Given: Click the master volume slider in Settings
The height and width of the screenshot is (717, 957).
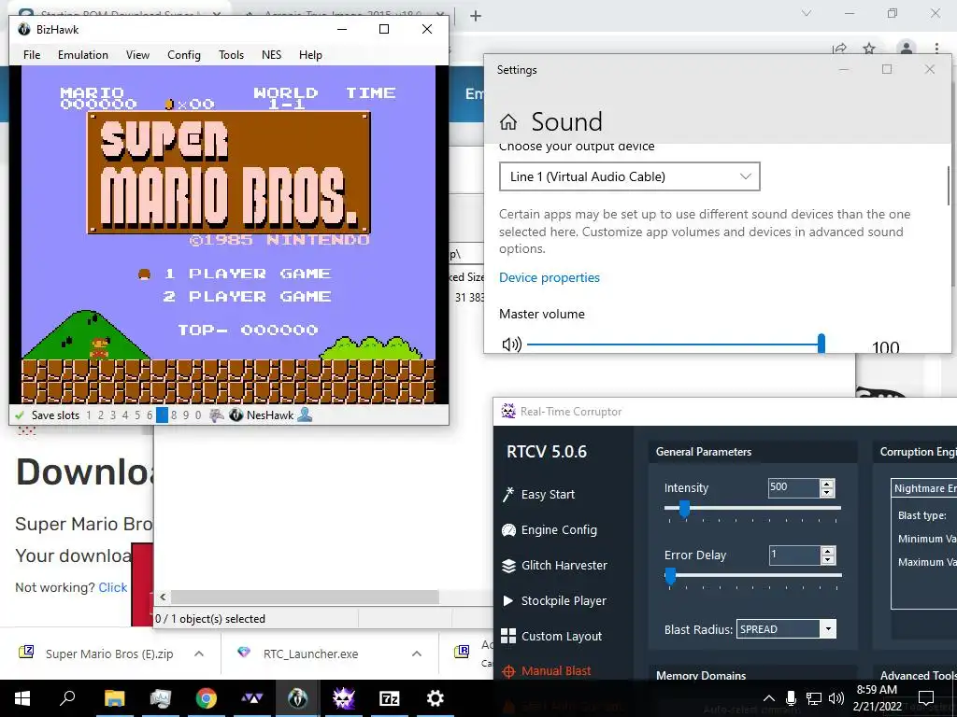Looking at the screenshot, I should click(x=676, y=344).
